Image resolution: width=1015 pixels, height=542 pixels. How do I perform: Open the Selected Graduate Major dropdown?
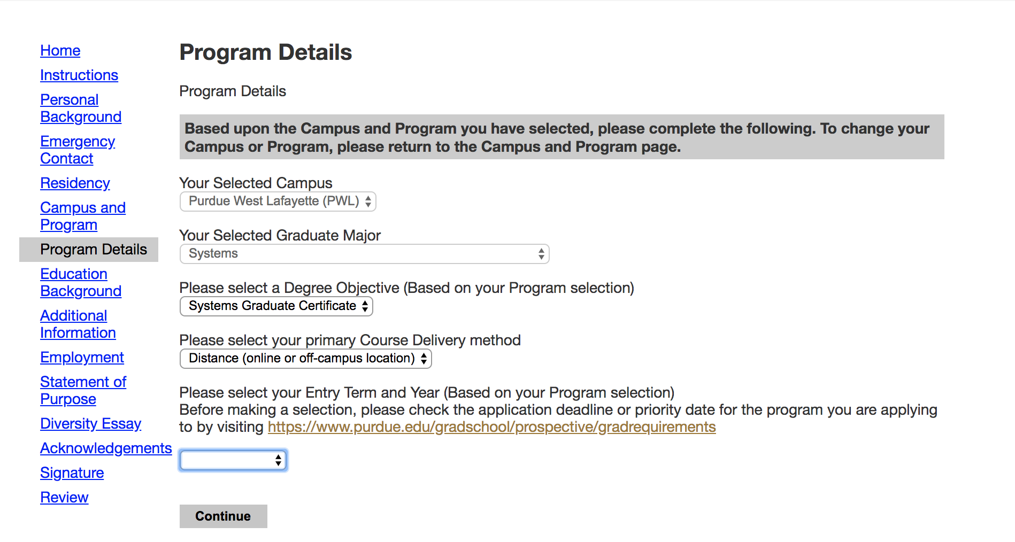point(364,254)
